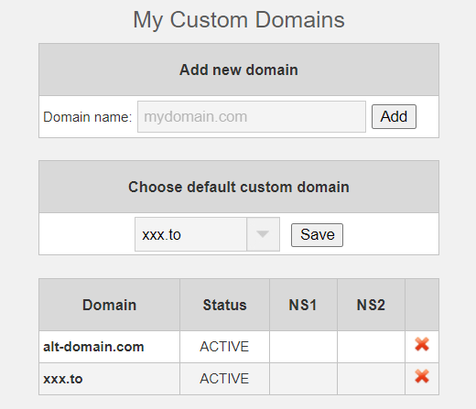Focus the Domain name input field
The image size is (476, 409).
tap(252, 117)
